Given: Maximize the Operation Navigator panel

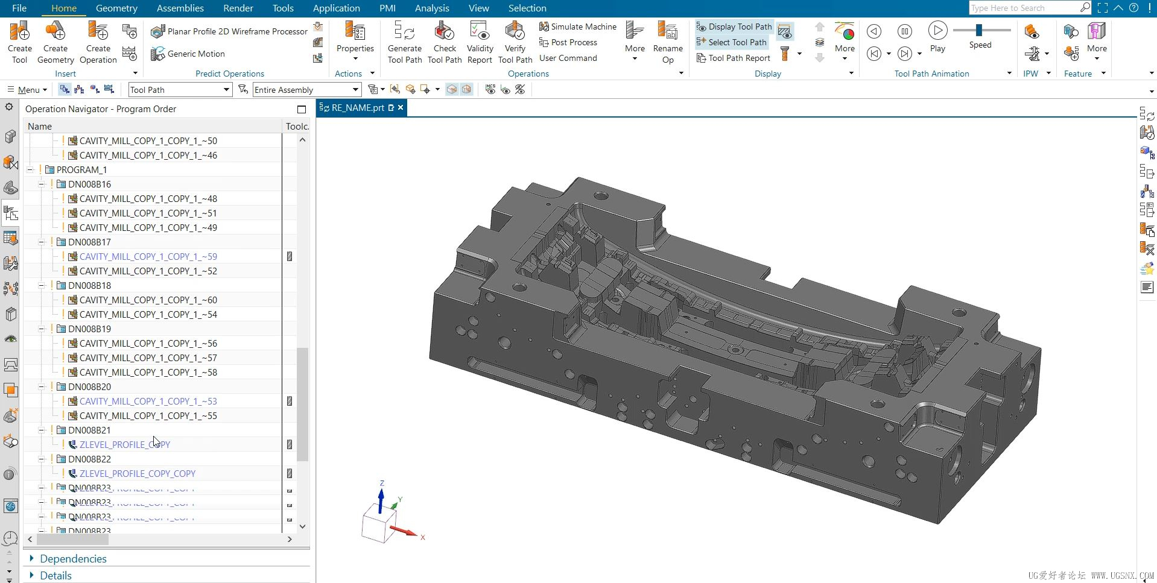Looking at the screenshot, I should click(302, 109).
